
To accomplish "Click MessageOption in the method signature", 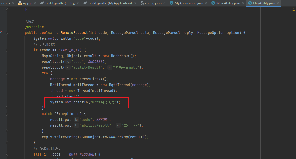I will coord(211,33).
